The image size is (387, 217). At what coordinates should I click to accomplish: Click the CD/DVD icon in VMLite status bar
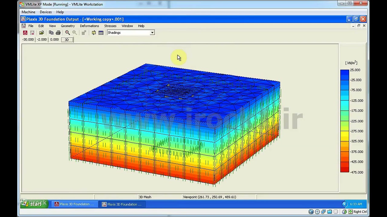317,212
